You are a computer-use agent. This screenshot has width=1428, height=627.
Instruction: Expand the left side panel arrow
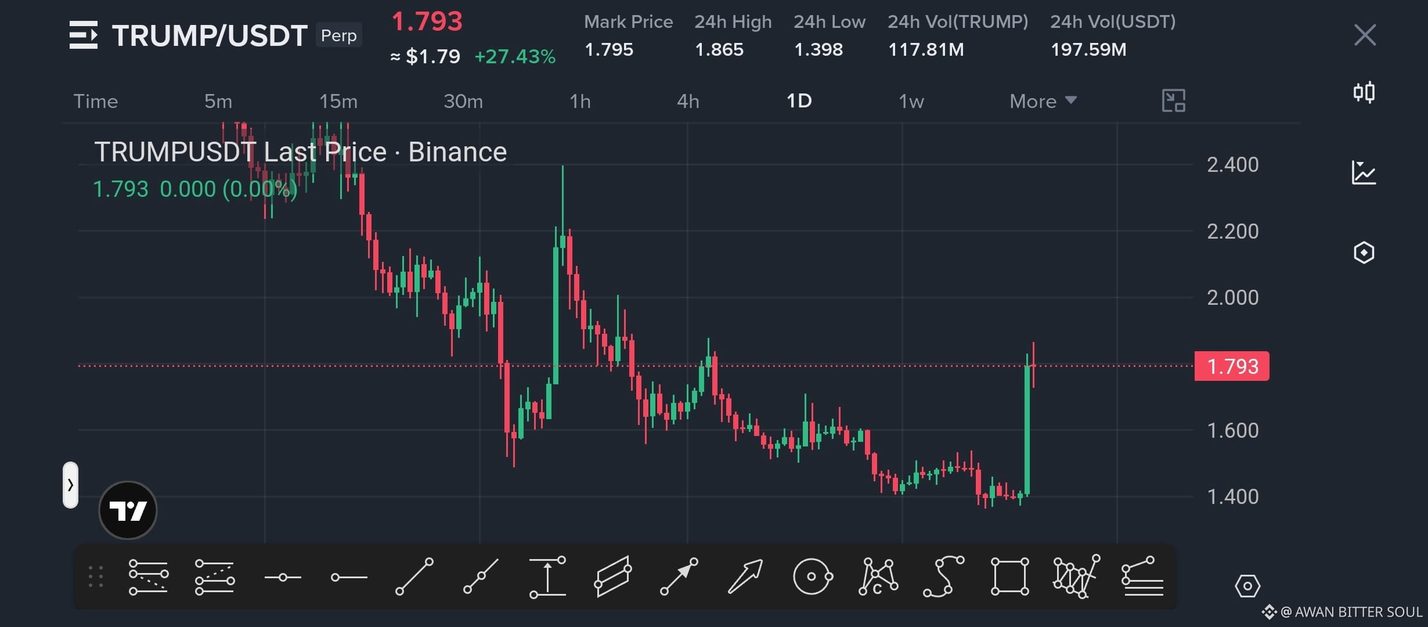coord(70,485)
